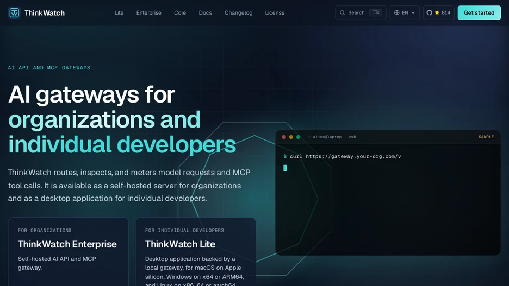Click the ThinkWatch logo icon

coord(14,13)
